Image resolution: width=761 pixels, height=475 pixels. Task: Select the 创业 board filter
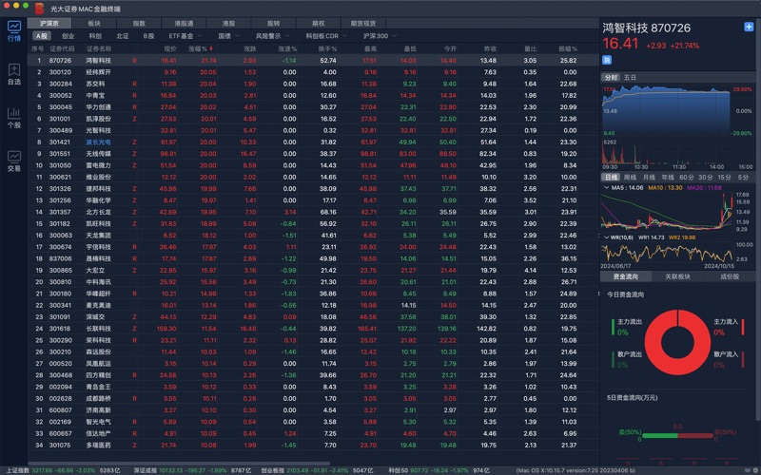68,35
